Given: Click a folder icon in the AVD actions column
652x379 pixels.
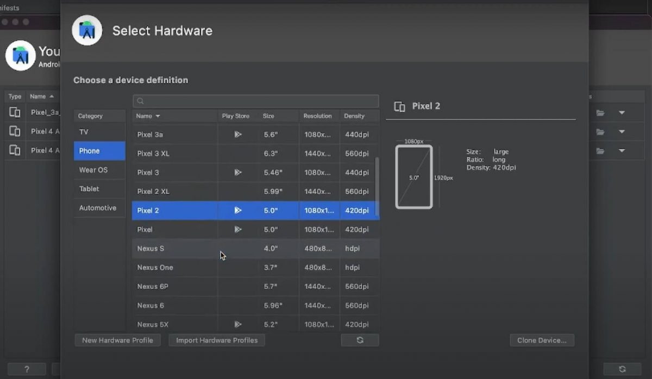Looking at the screenshot, I should point(599,112).
